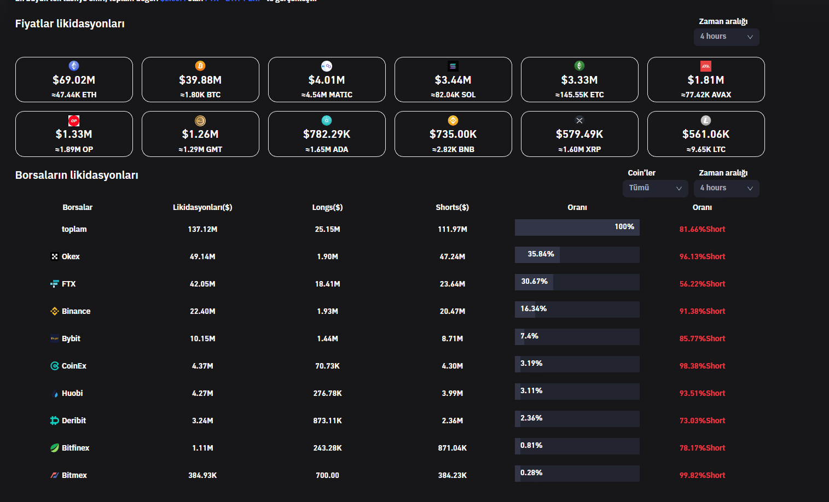The height and width of the screenshot is (502, 829).
Task: Click the Litecoin icon in the $561.06K card
Action: tap(706, 120)
